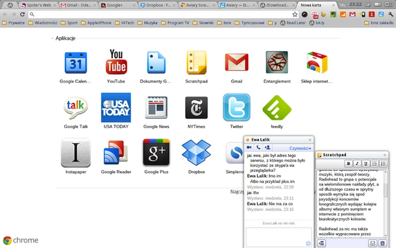The height and width of the screenshot is (248, 396).
Task: Switch to the Gmail tab
Action: pos(79,5)
